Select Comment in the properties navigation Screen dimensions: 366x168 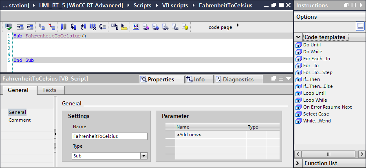tap(20, 120)
